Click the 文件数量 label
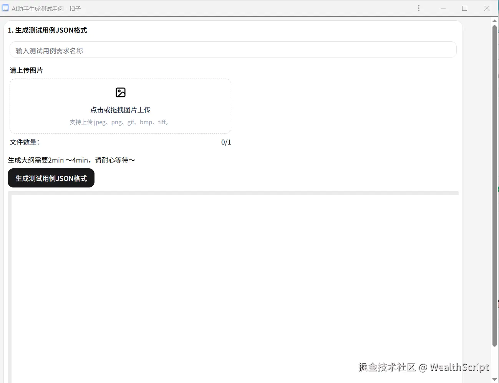 coord(24,142)
